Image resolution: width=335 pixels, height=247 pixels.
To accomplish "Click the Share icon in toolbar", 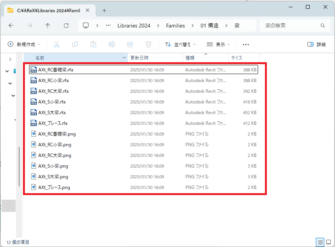I will pyautogui.click(x=130, y=44).
